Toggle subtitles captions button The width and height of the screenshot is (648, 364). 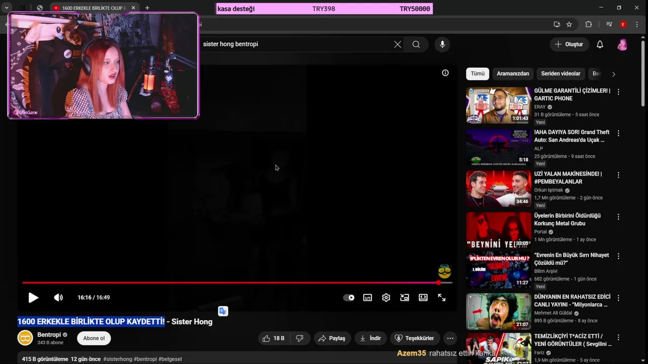coord(368,298)
